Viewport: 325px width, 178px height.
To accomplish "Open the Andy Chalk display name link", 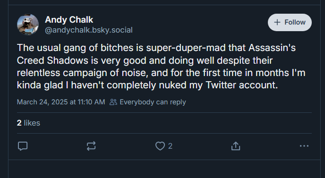I will click(69, 20).
